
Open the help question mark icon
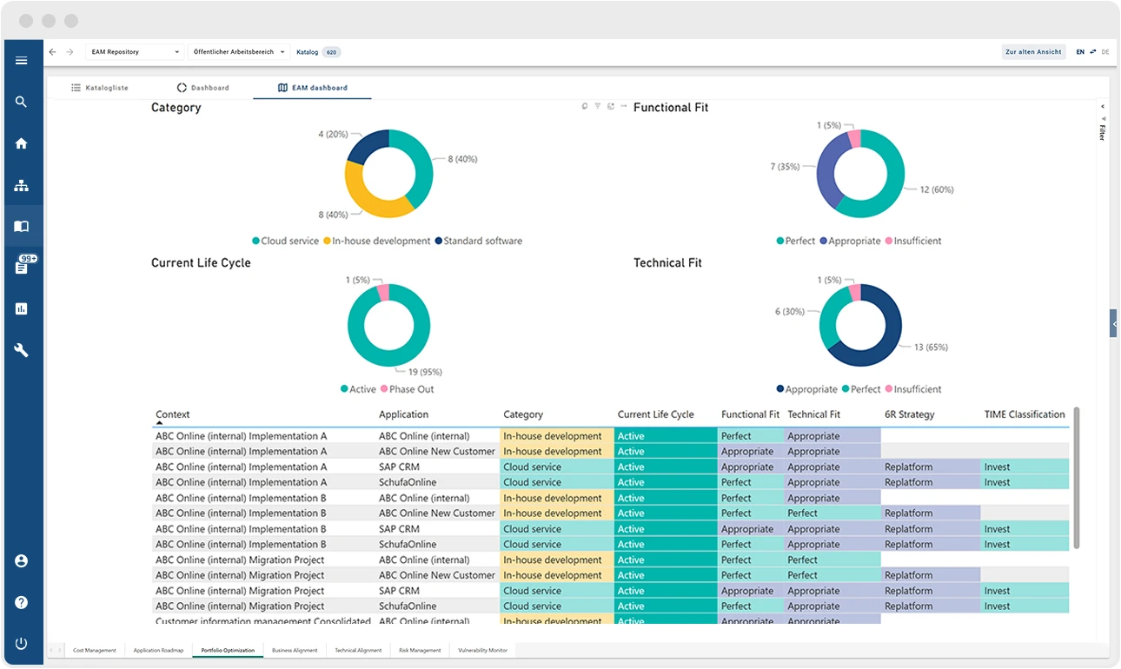[22, 602]
